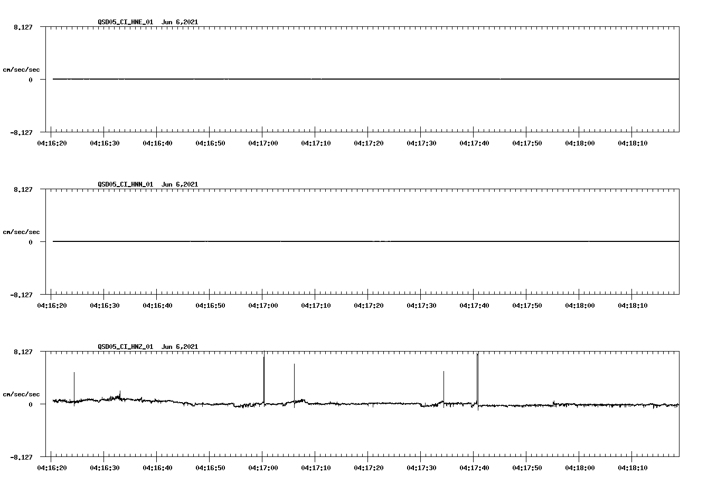
Task: Click the cm/sec/sec unit label of HNZ plot
Action: [x=22, y=394]
